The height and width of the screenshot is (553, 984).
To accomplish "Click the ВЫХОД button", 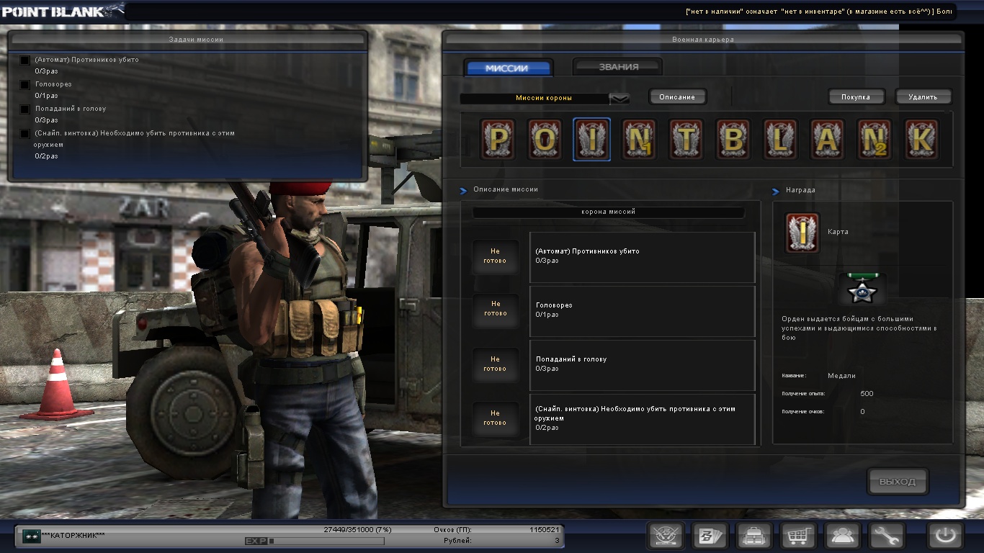I will [898, 482].
